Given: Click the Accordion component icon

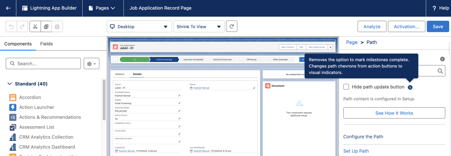Looking at the screenshot, I should pos(13,97).
